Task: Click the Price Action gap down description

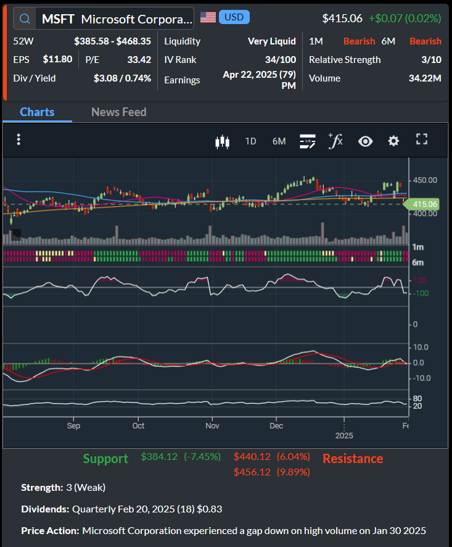Action: coord(224,530)
